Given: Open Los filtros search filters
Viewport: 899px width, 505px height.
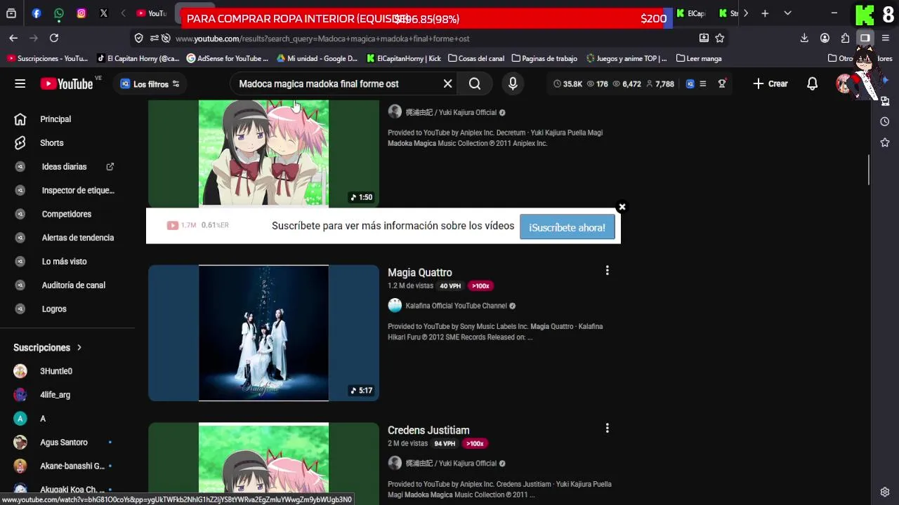Looking at the screenshot, I should point(150,84).
